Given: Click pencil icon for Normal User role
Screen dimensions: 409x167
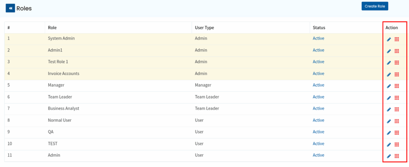Looking at the screenshot, I should pos(389,121).
